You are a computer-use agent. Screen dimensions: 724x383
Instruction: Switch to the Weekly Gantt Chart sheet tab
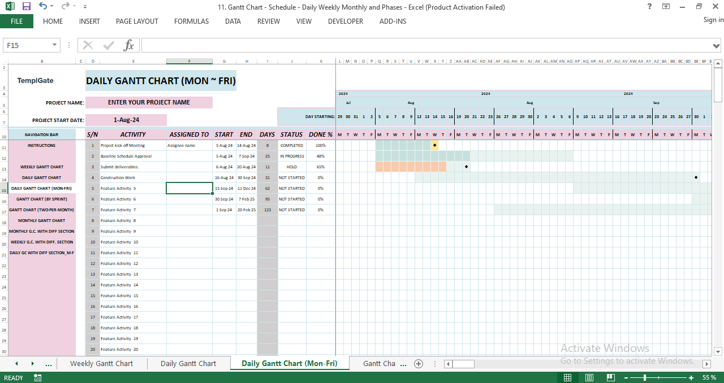pyautogui.click(x=101, y=363)
